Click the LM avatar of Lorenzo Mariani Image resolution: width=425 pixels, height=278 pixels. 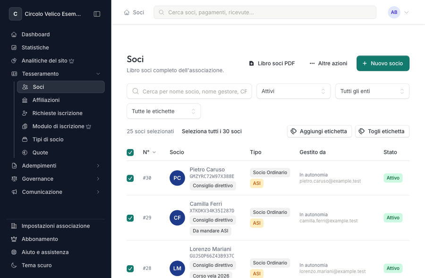click(x=177, y=268)
